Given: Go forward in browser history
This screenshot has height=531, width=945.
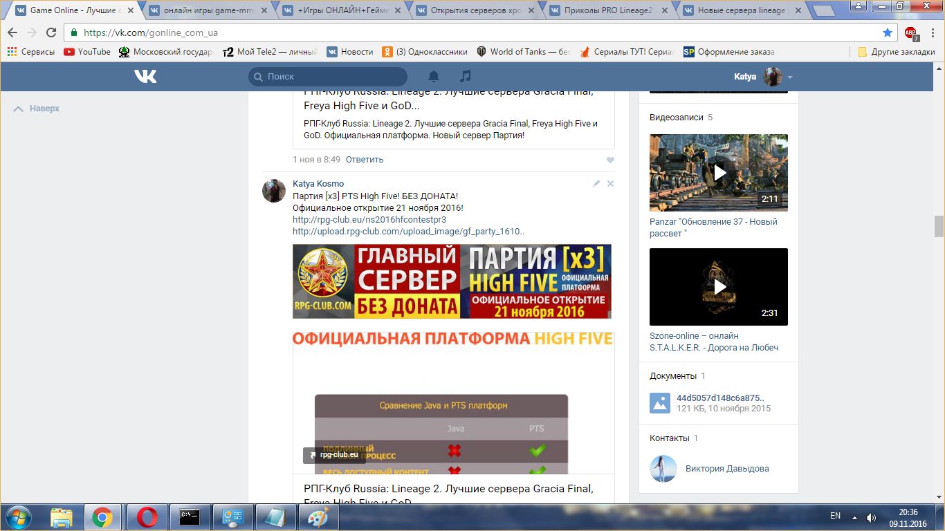Looking at the screenshot, I should tap(32, 32).
